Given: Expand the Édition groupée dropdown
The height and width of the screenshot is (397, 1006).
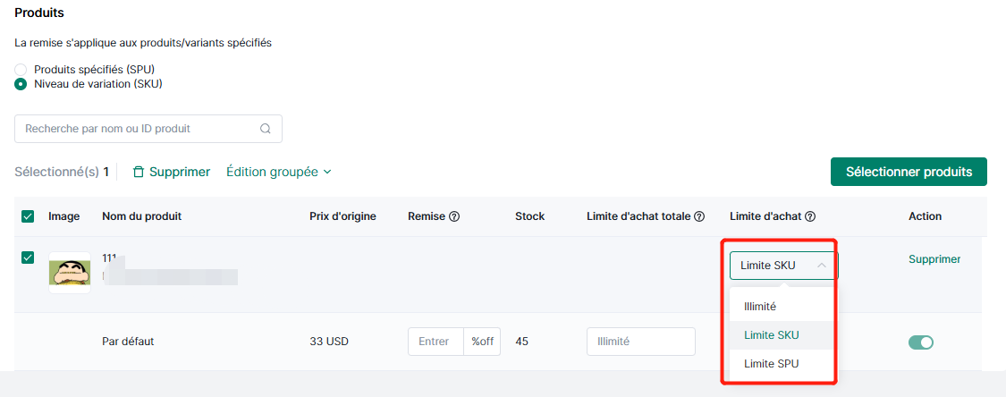Looking at the screenshot, I should coord(279,172).
